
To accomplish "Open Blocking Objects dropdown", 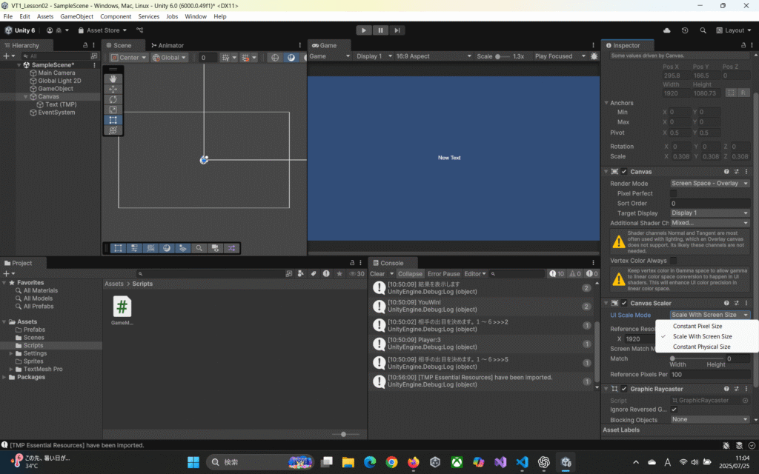I will 709,419.
